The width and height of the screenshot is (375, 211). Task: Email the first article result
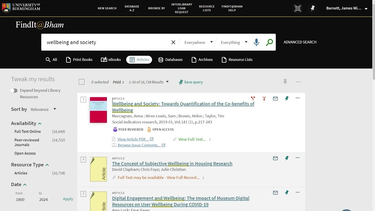click(275, 98)
